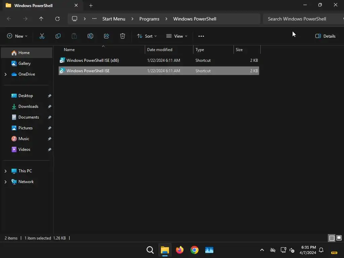Sort by the Size column header
The width and height of the screenshot is (344, 258).
tap(247, 50)
